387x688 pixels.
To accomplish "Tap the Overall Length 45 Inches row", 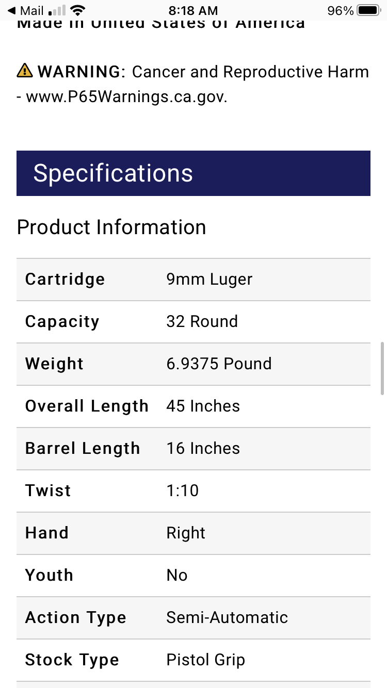I will [x=193, y=406].
